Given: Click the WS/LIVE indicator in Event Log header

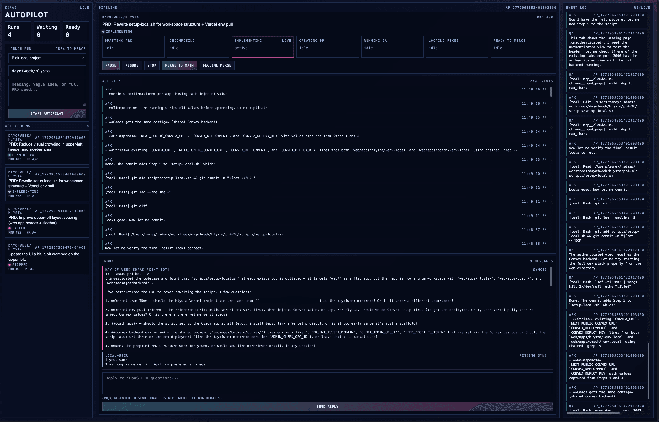Looking at the screenshot, I should (x=642, y=8).
